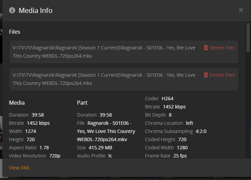Select the first file path entry
This screenshot has height=180, width=251.
pyautogui.click(x=104, y=52)
